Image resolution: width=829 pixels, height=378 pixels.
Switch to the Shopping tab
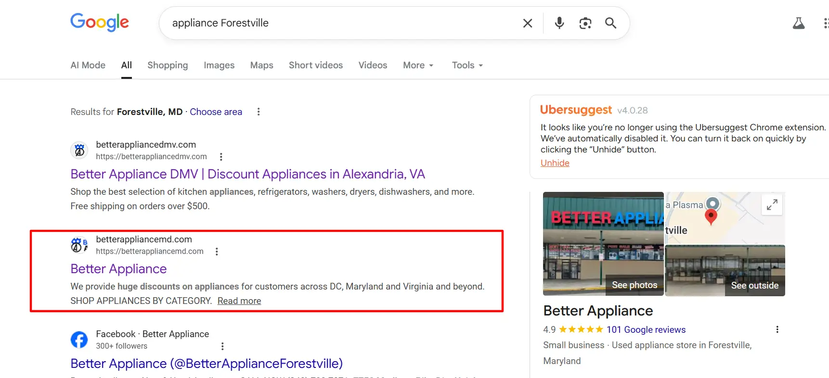(x=168, y=65)
